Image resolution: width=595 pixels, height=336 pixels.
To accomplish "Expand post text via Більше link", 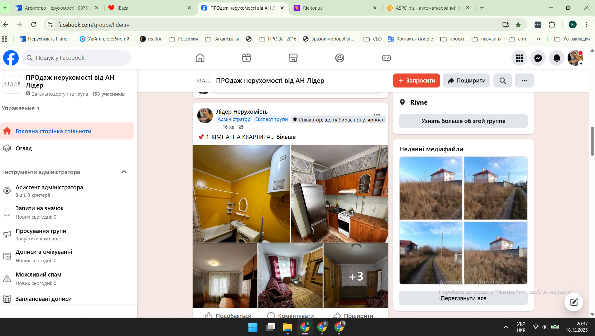I will tap(286, 137).
